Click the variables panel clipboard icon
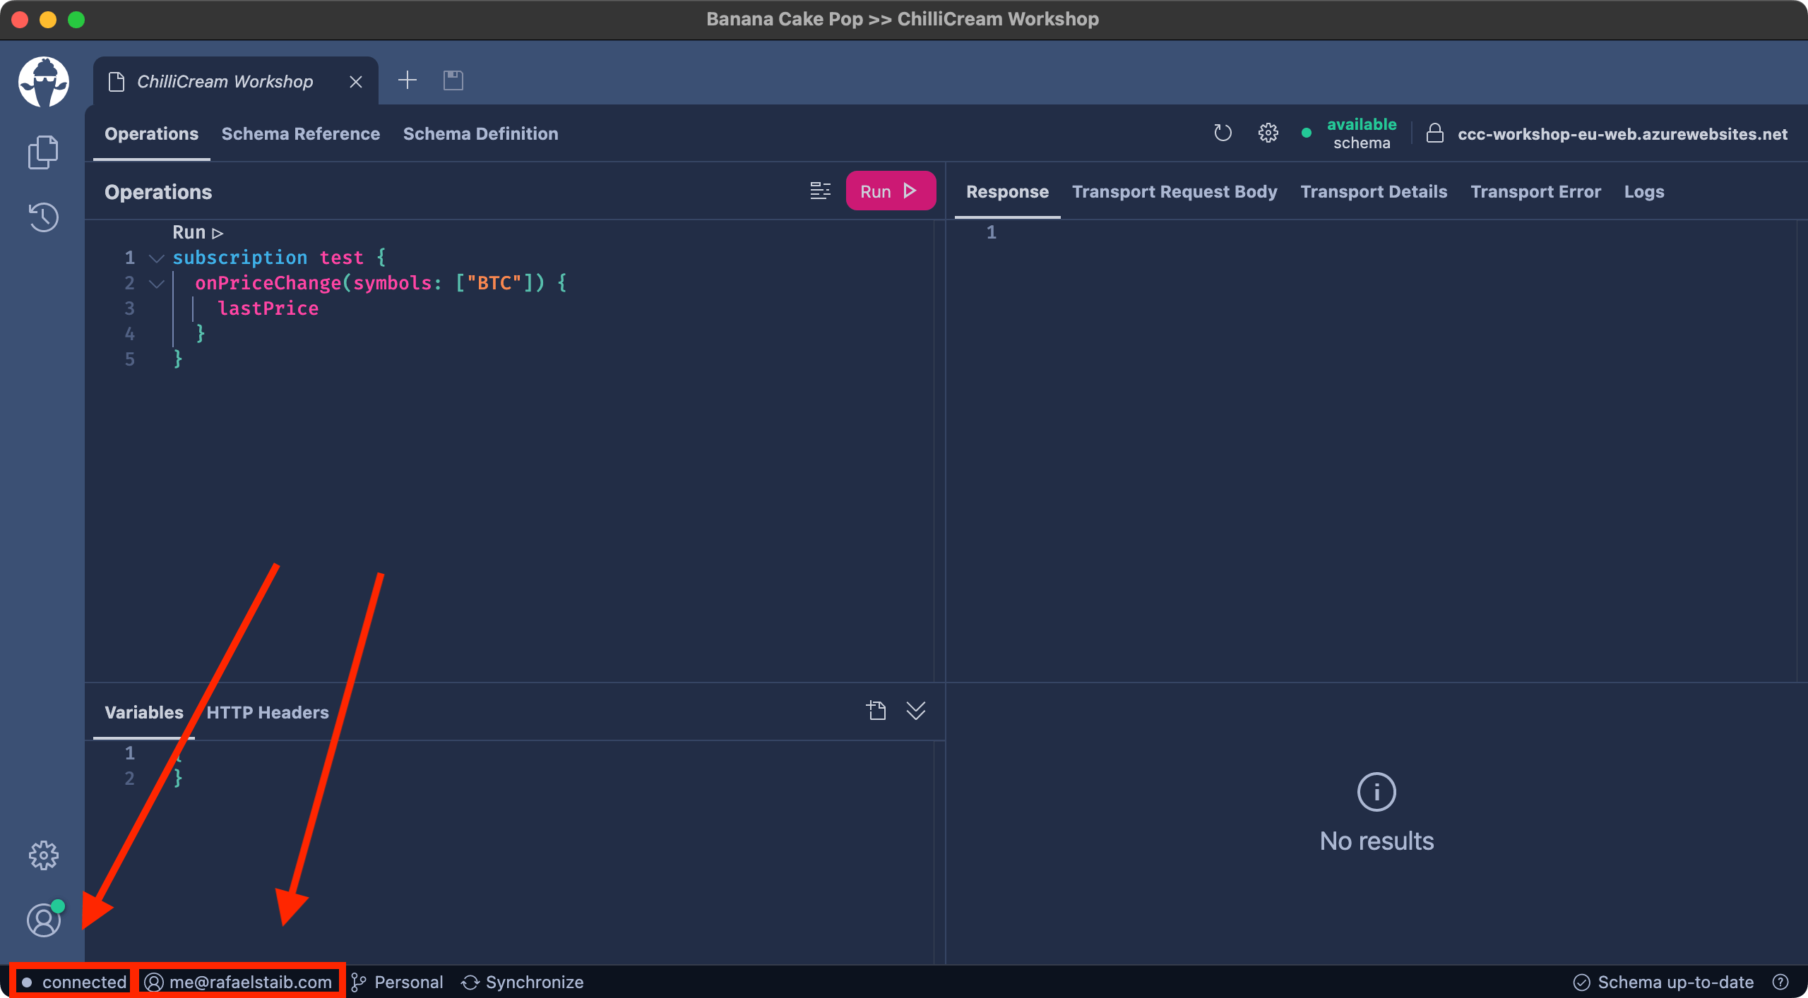This screenshot has height=998, width=1808. 876,710
